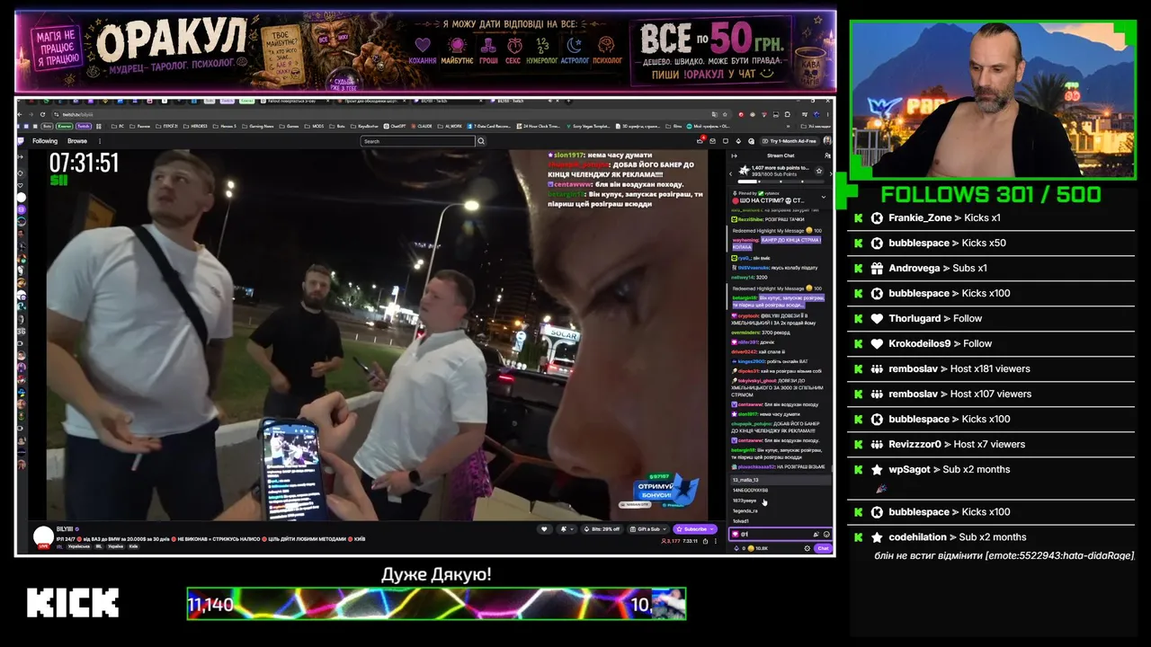1151x647 pixels.
Task: Click the magnifier search button
Action: click(x=481, y=141)
